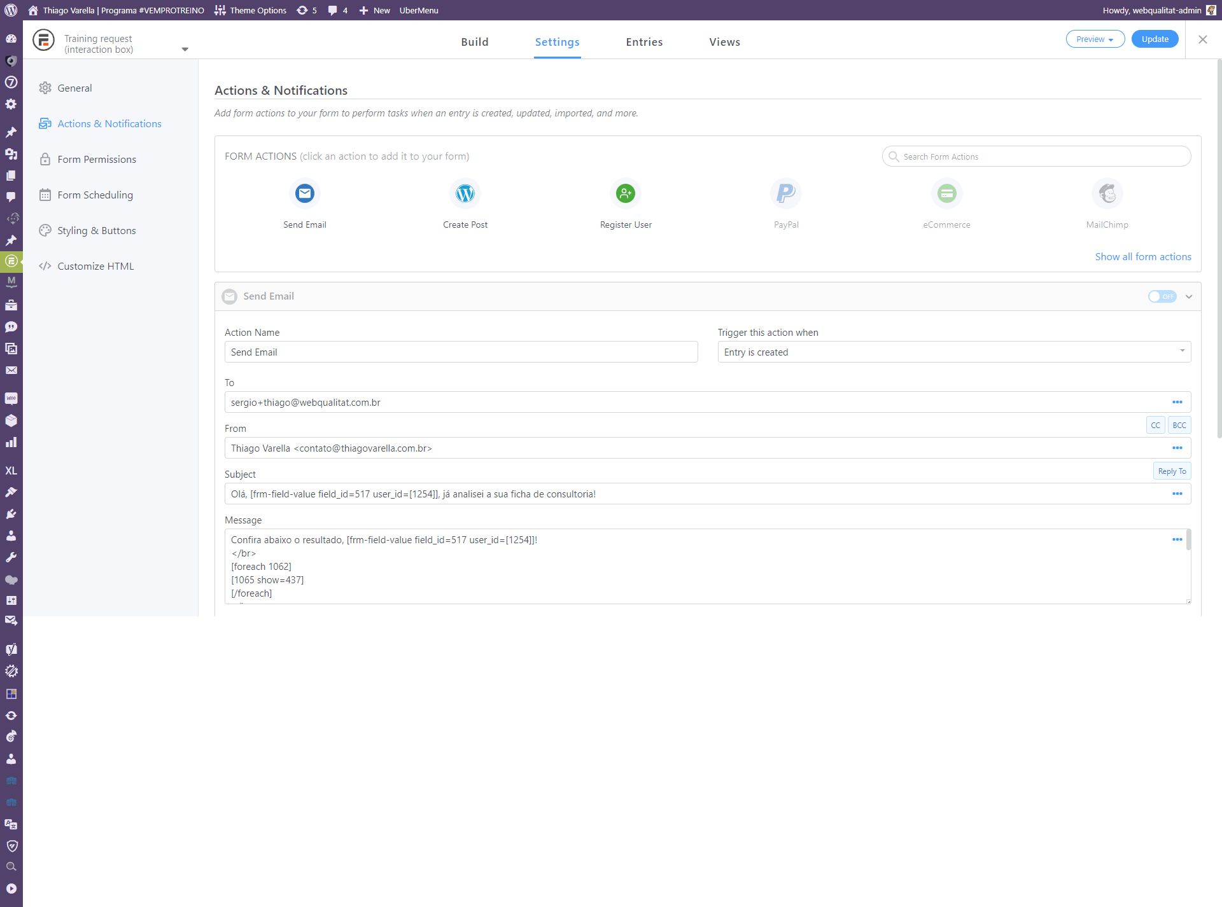Screen dimensions: 1222x907
Task: Toggle the Send Email action on
Action: point(1162,296)
